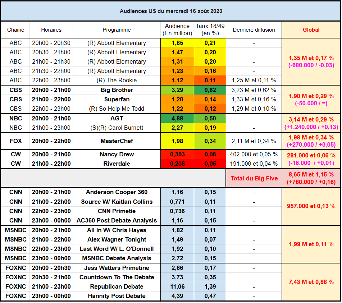This screenshot has height=303, width=342.
Task: Select the "Dernière diffusion" column header
Action: (254, 30)
